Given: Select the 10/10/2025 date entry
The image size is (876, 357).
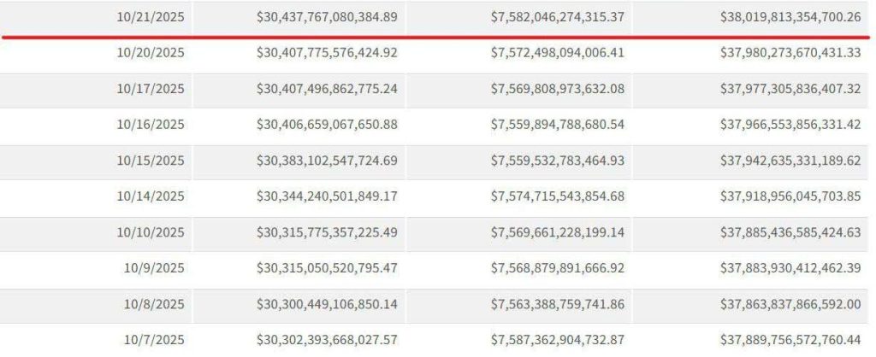Looking at the screenshot, I should tap(151, 231).
